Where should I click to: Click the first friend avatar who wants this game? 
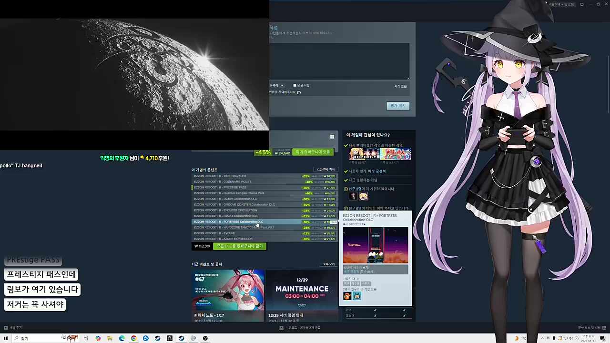click(353, 196)
